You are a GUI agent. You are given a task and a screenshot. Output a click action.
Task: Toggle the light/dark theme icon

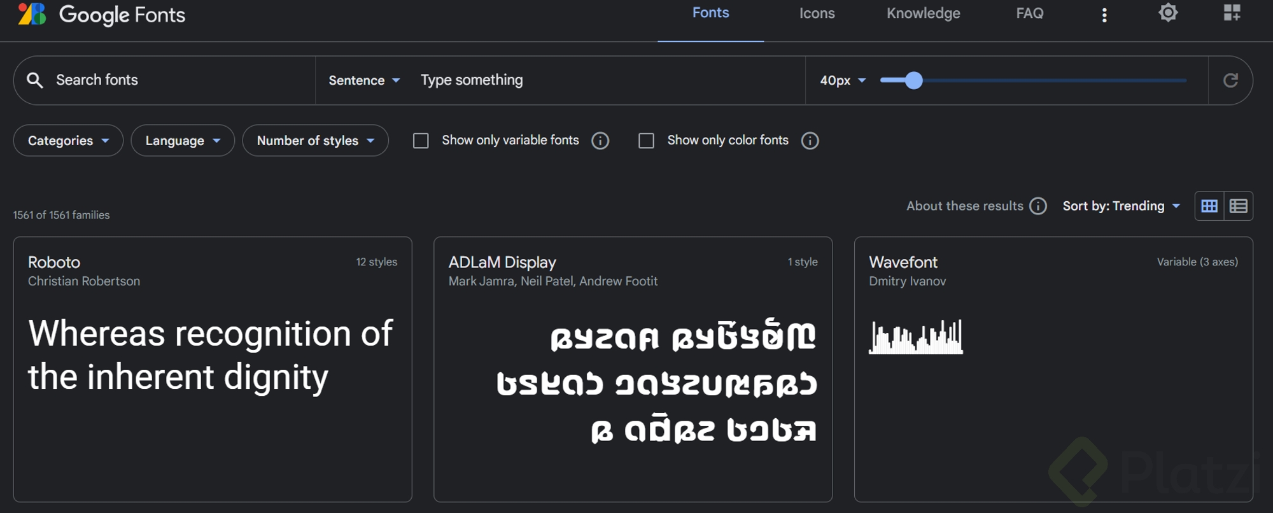pos(1168,13)
